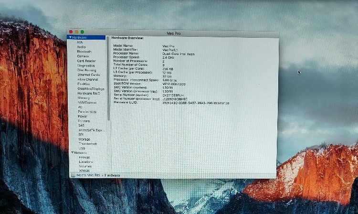Click the 32 GB memory value
The height and width of the screenshot is (214, 358).
tap(167, 76)
